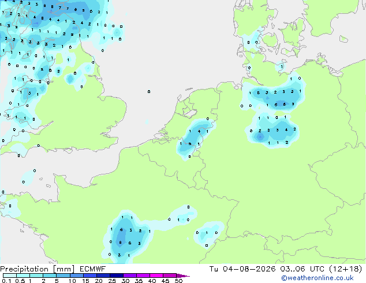Click the 1–2 mm legend color swatch
366x283 pixels.
tap(36, 275)
